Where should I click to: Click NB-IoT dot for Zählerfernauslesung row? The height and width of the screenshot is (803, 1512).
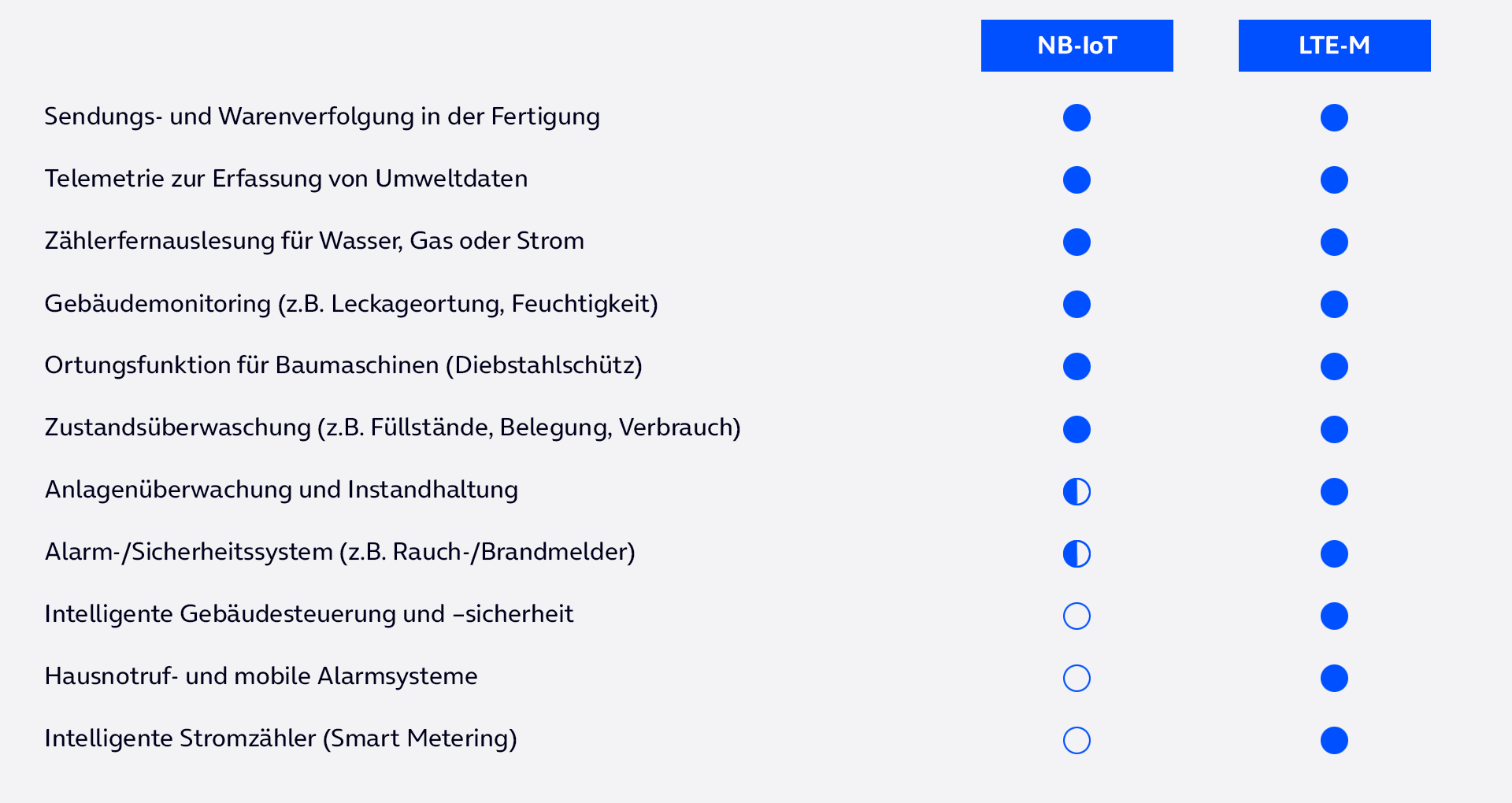(1077, 242)
